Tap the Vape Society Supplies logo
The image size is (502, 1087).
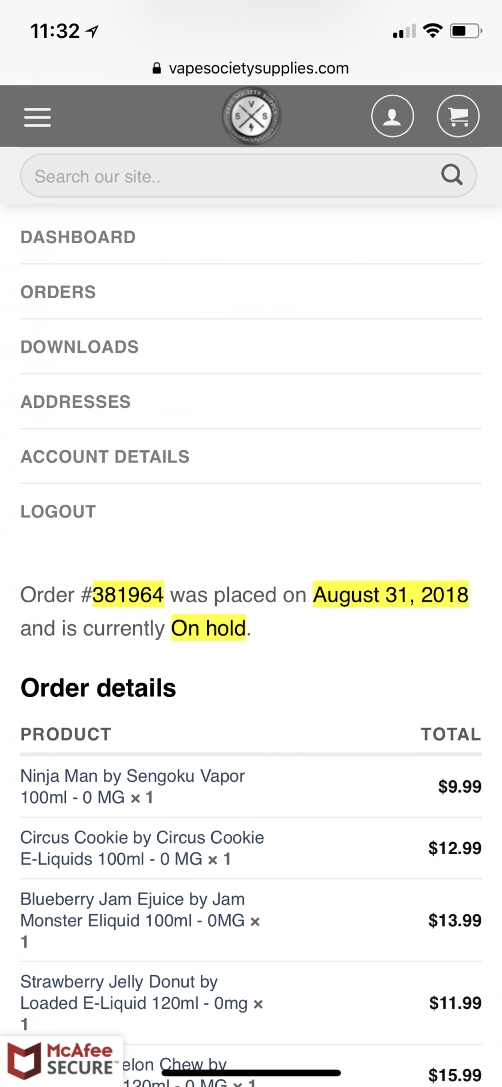251,116
